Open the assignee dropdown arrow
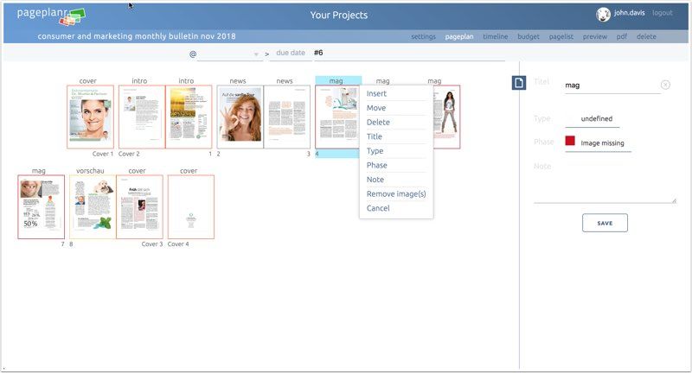This screenshot has height=373, width=692. [x=257, y=54]
